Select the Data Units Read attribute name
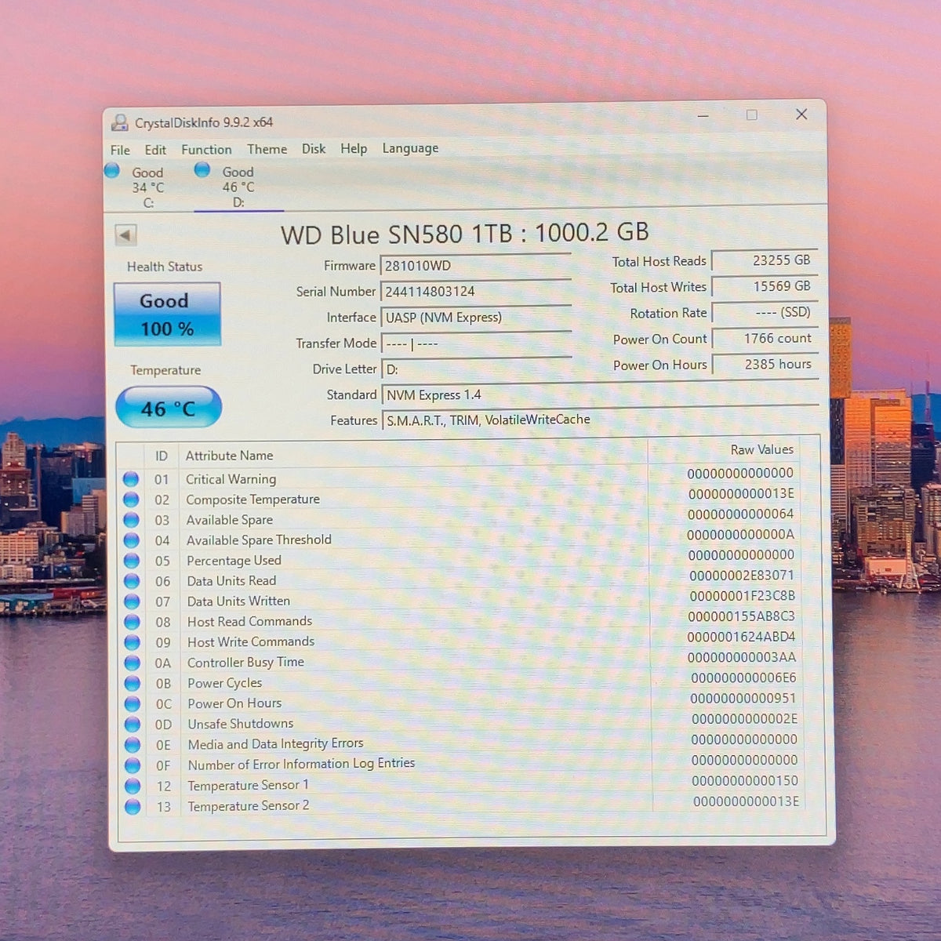Screen dimensions: 941x941 [x=231, y=581]
